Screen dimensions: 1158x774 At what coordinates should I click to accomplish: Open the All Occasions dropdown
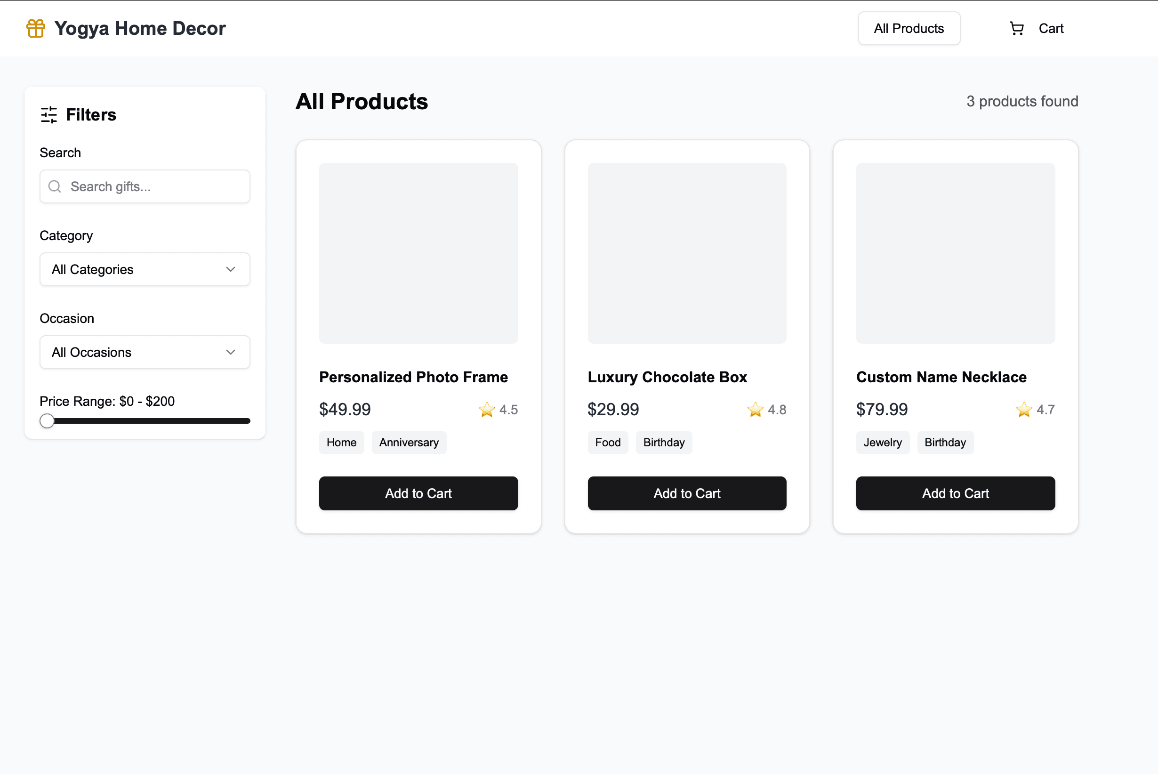[145, 352]
